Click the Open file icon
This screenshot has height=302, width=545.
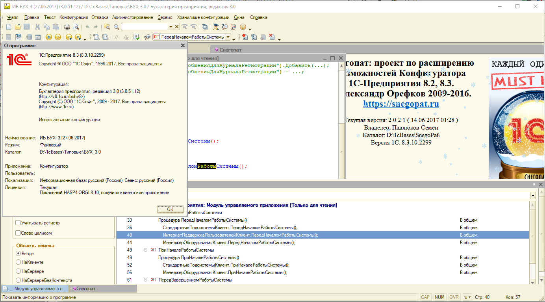[18, 27]
